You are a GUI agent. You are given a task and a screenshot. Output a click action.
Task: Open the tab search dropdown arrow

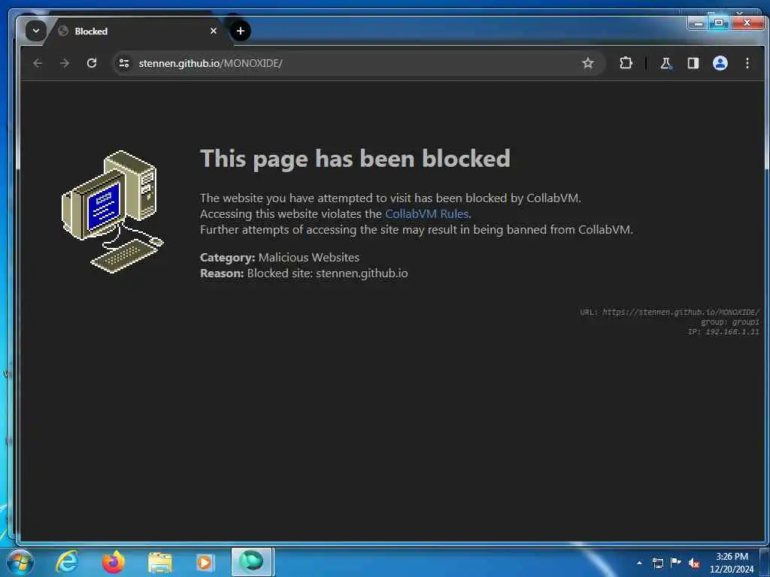tap(36, 31)
